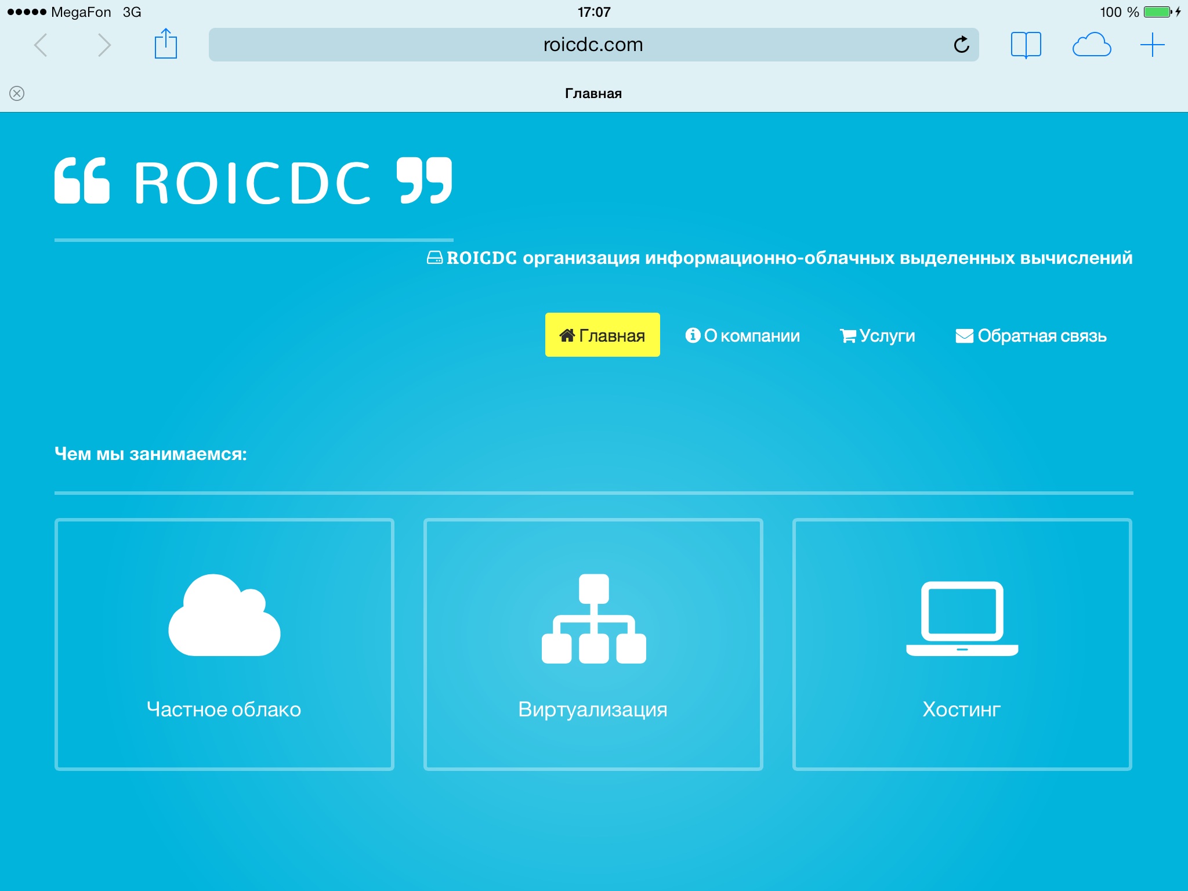1188x891 pixels.
Task: Go back with Safari's back arrow
Action: tap(41, 45)
